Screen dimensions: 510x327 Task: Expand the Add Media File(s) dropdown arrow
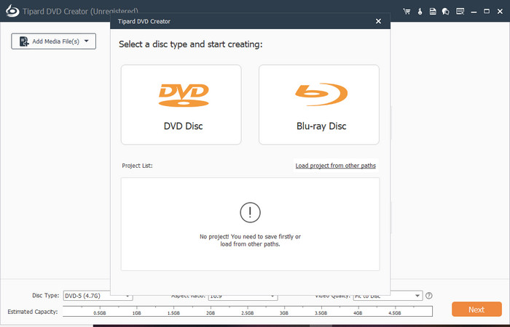87,41
